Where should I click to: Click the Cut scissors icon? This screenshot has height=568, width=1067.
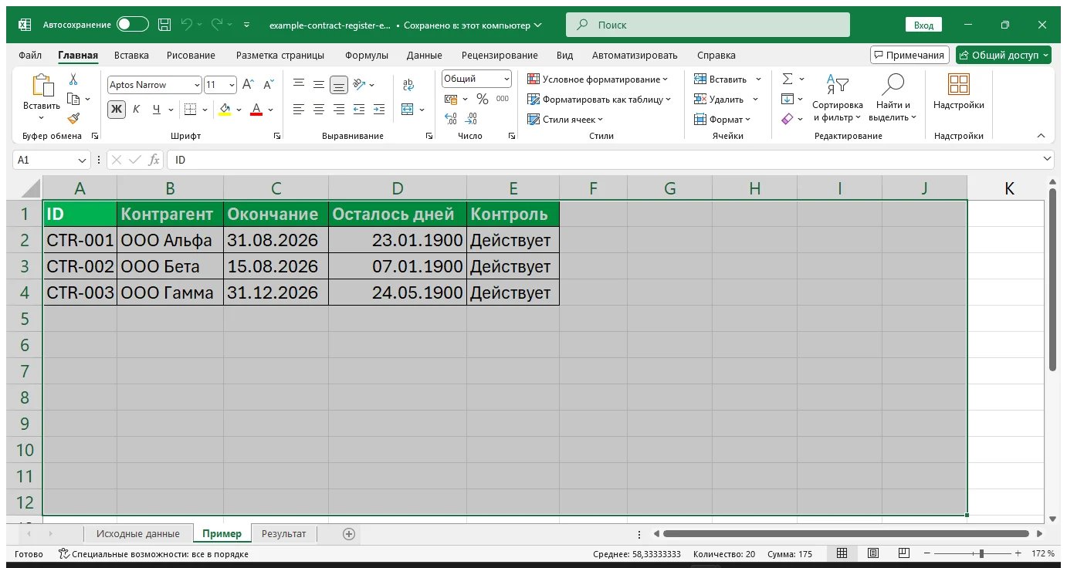(x=73, y=79)
